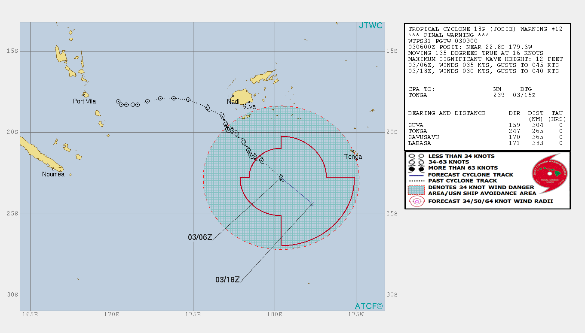Click the 'FORECAST 34/50/64 KNOT WIND RADII' legend text
Image resolution: width=585 pixels, height=333 pixels.
(x=490, y=201)
